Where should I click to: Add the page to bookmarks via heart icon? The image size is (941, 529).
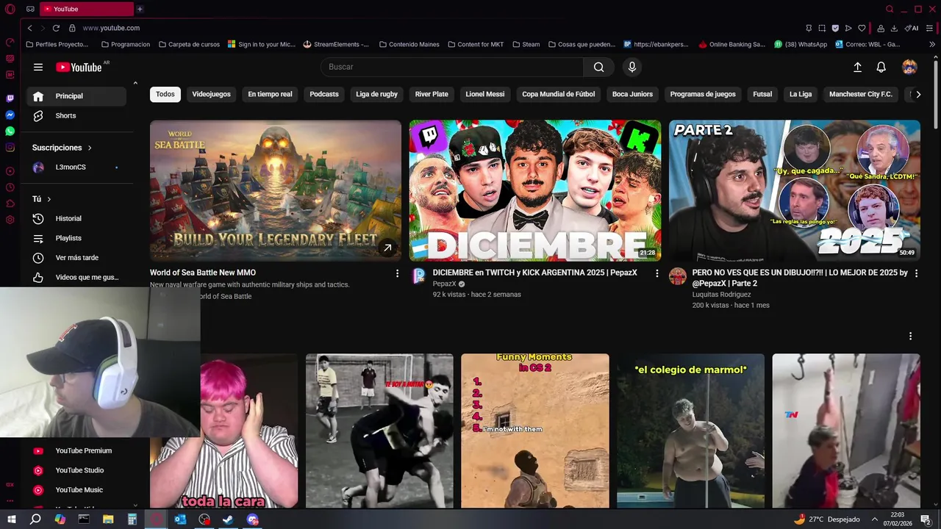862,28
